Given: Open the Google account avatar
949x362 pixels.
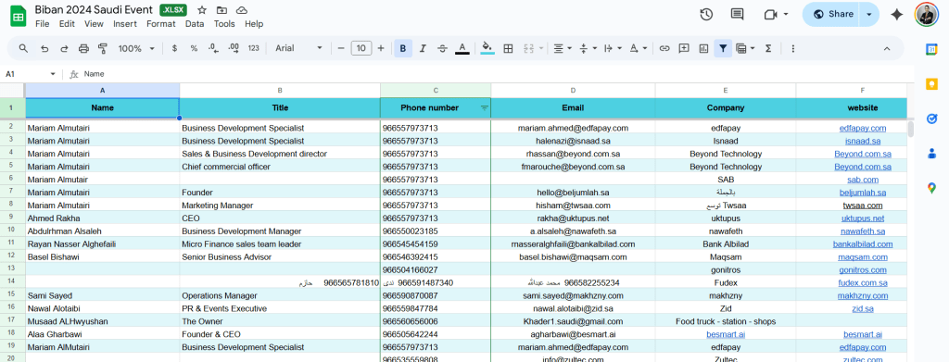Looking at the screenshot, I should (926, 15).
